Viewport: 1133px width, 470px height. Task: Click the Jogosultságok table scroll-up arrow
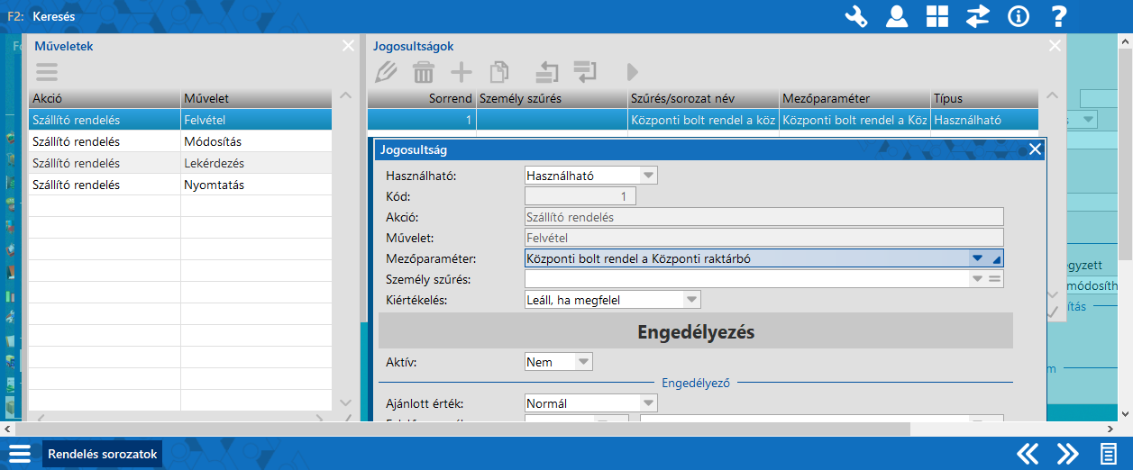pyautogui.click(x=1052, y=96)
